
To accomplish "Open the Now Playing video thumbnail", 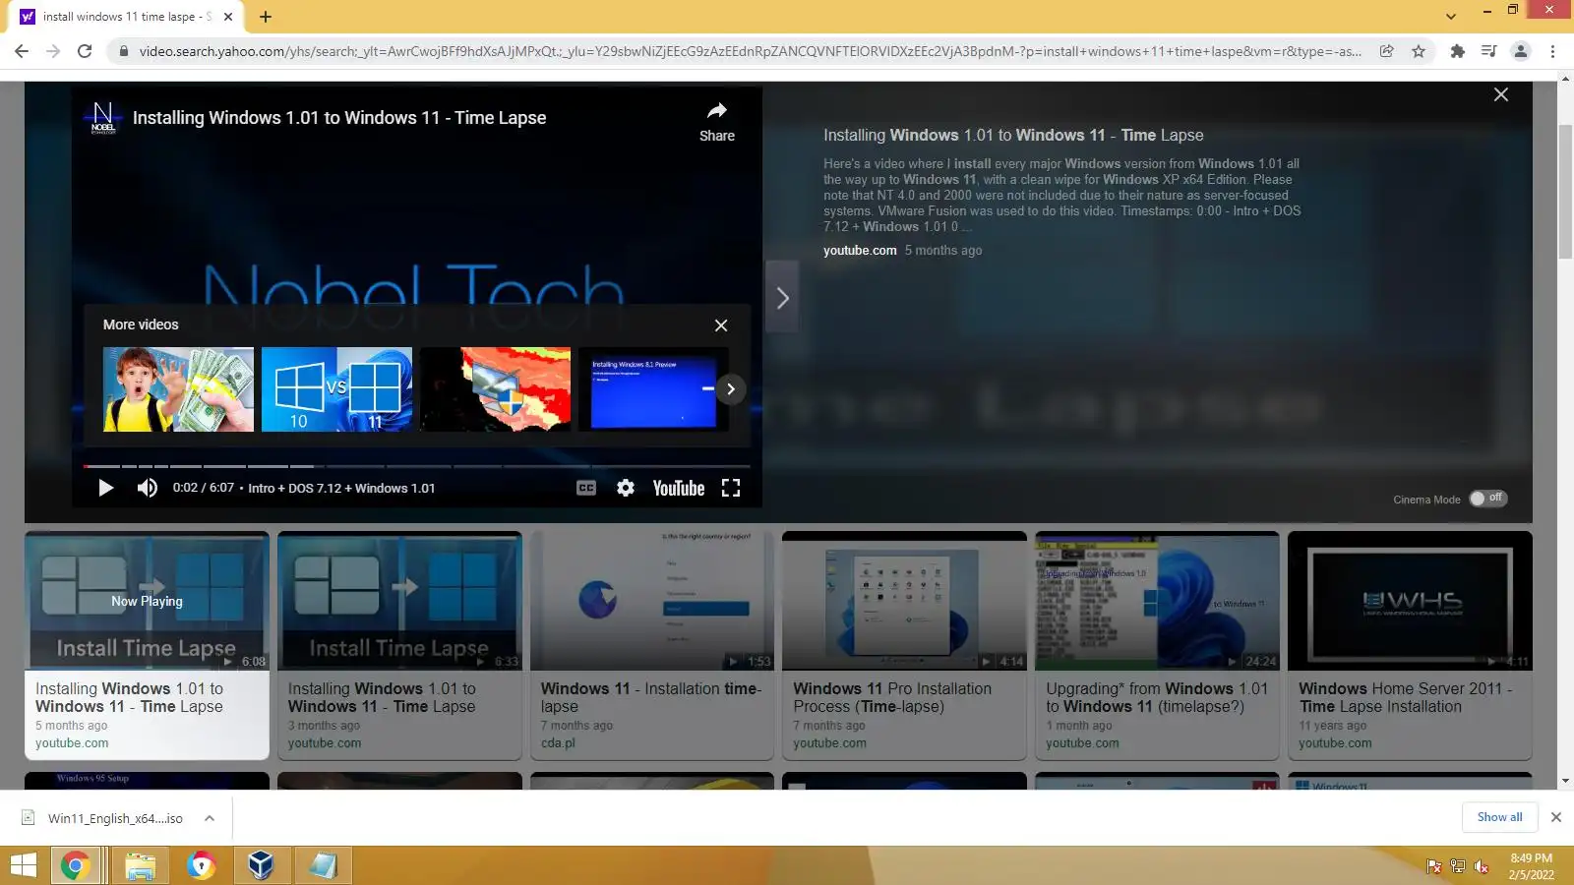I will [147, 601].
